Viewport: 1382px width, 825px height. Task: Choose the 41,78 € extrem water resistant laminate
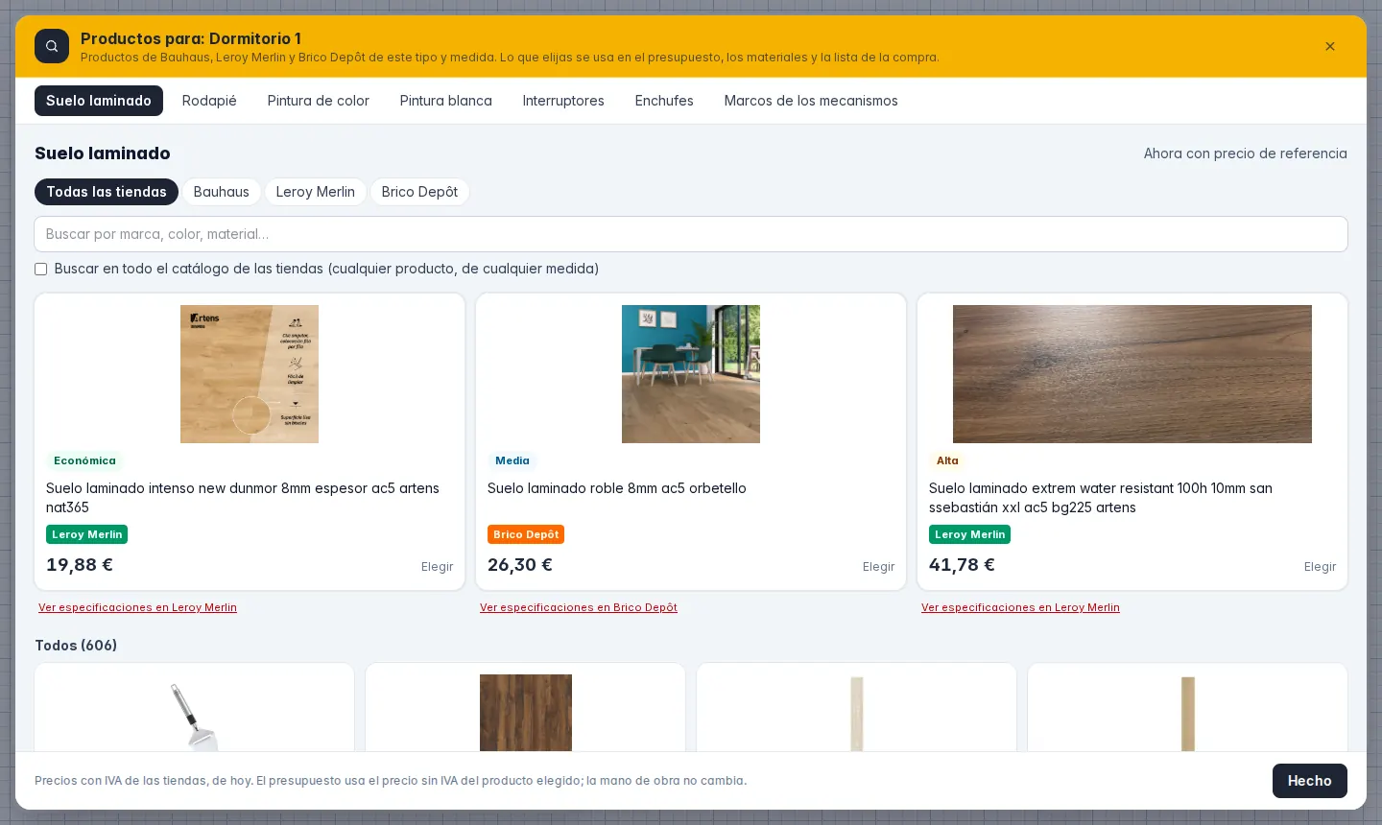point(1320,567)
